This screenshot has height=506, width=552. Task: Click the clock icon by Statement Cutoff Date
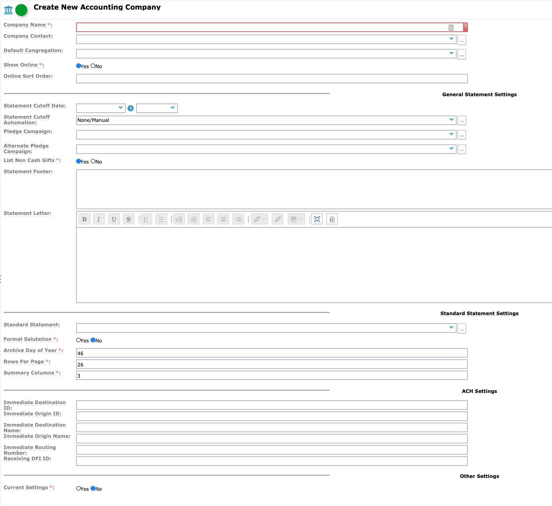131,108
